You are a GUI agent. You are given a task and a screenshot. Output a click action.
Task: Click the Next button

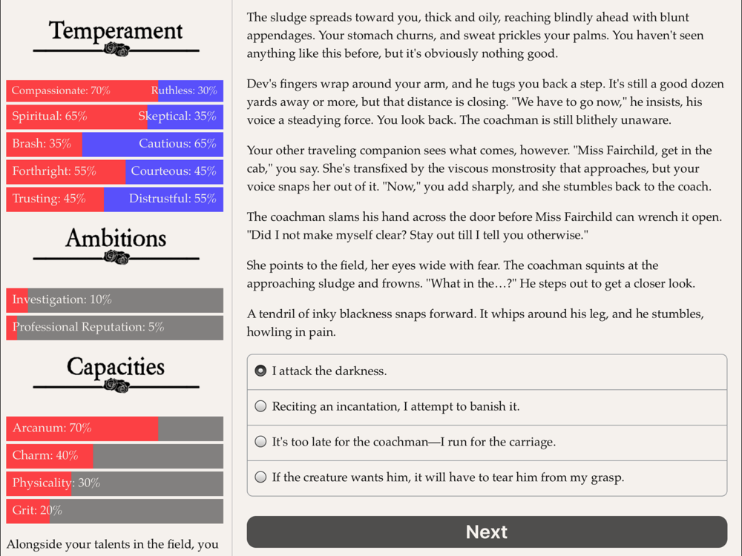click(x=487, y=532)
